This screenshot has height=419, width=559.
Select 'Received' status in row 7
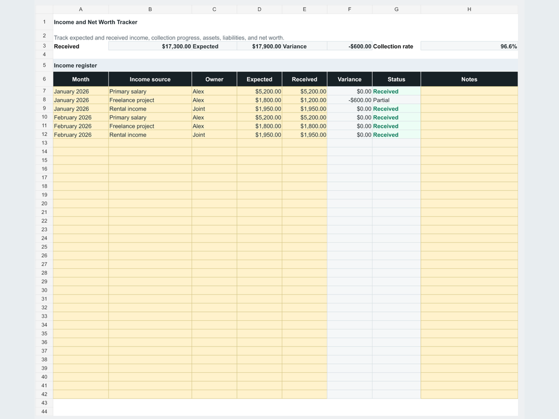[396, 91]
